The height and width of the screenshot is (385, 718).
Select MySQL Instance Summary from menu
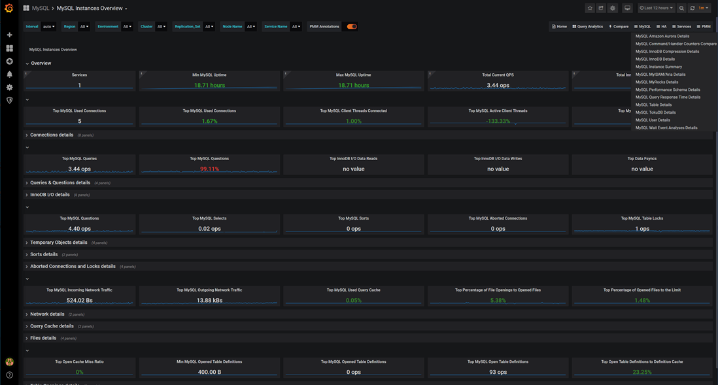coord(658,67)
